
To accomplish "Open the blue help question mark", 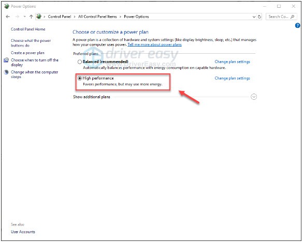I will 298,25.
